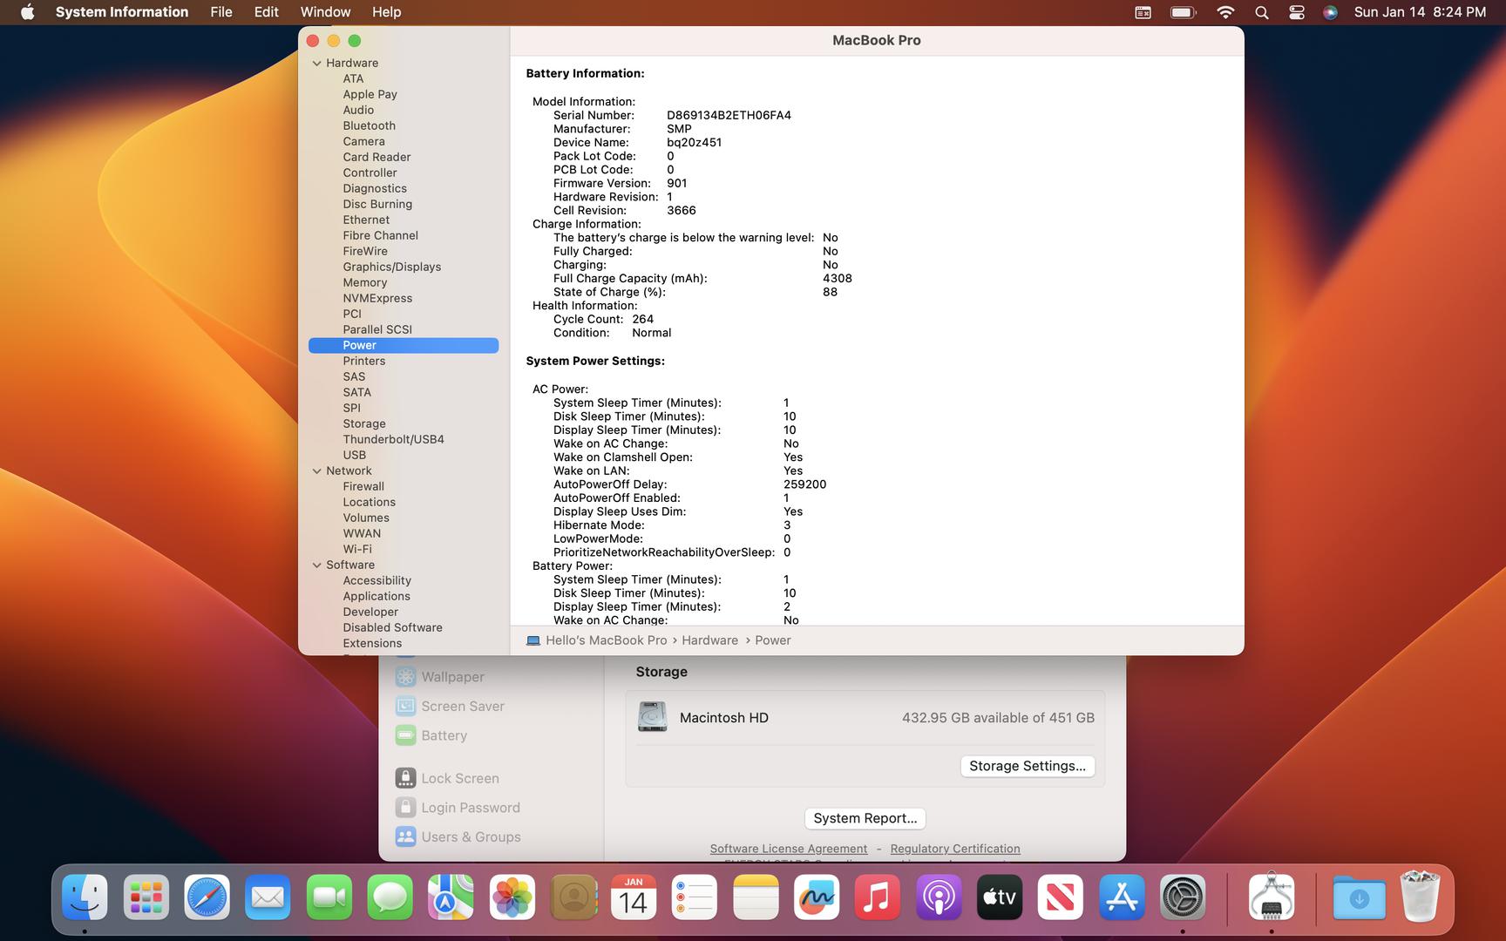Select Bluetooth in Hardware list
The width and height of the screenshot is (1506, 941).
[369, 125]
